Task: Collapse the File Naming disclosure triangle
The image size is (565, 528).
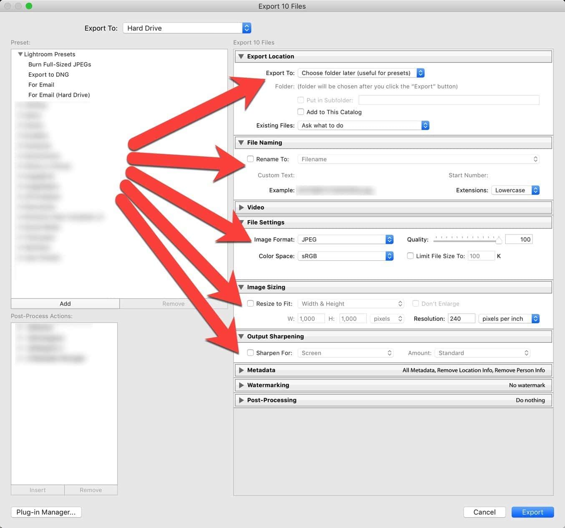Action: pyautogui.click(x=241, y=143)
